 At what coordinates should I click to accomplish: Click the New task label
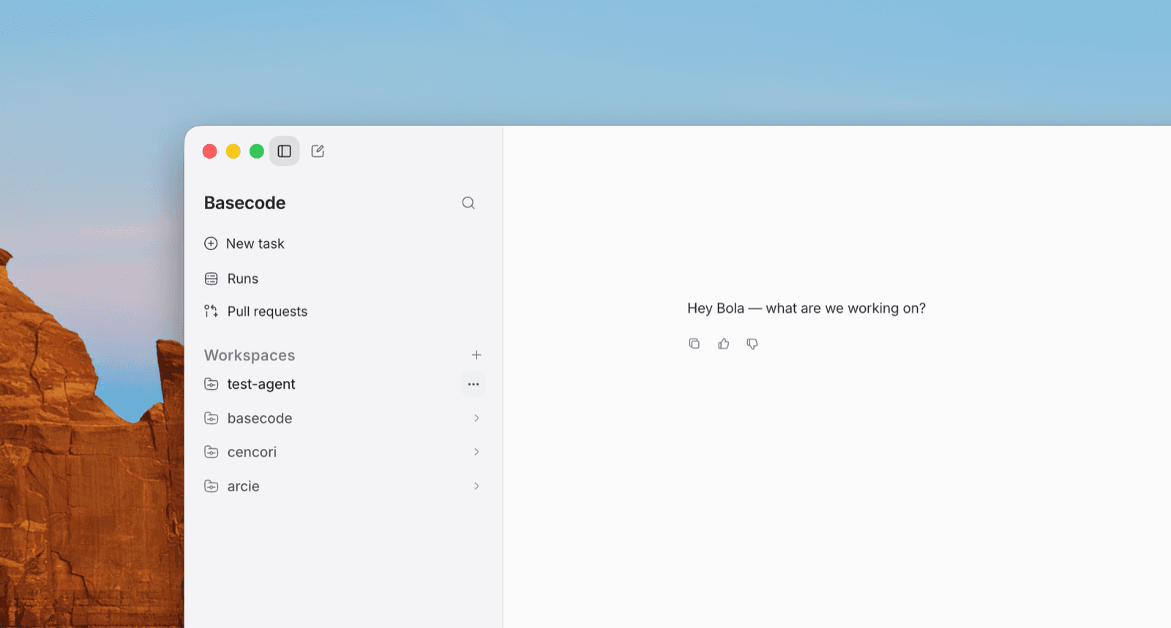(255, 243)
